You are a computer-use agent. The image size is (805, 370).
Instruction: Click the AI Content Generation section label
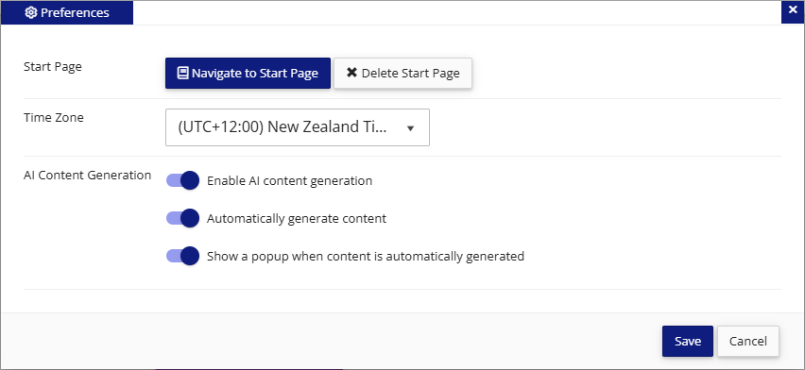coord(87,175)
